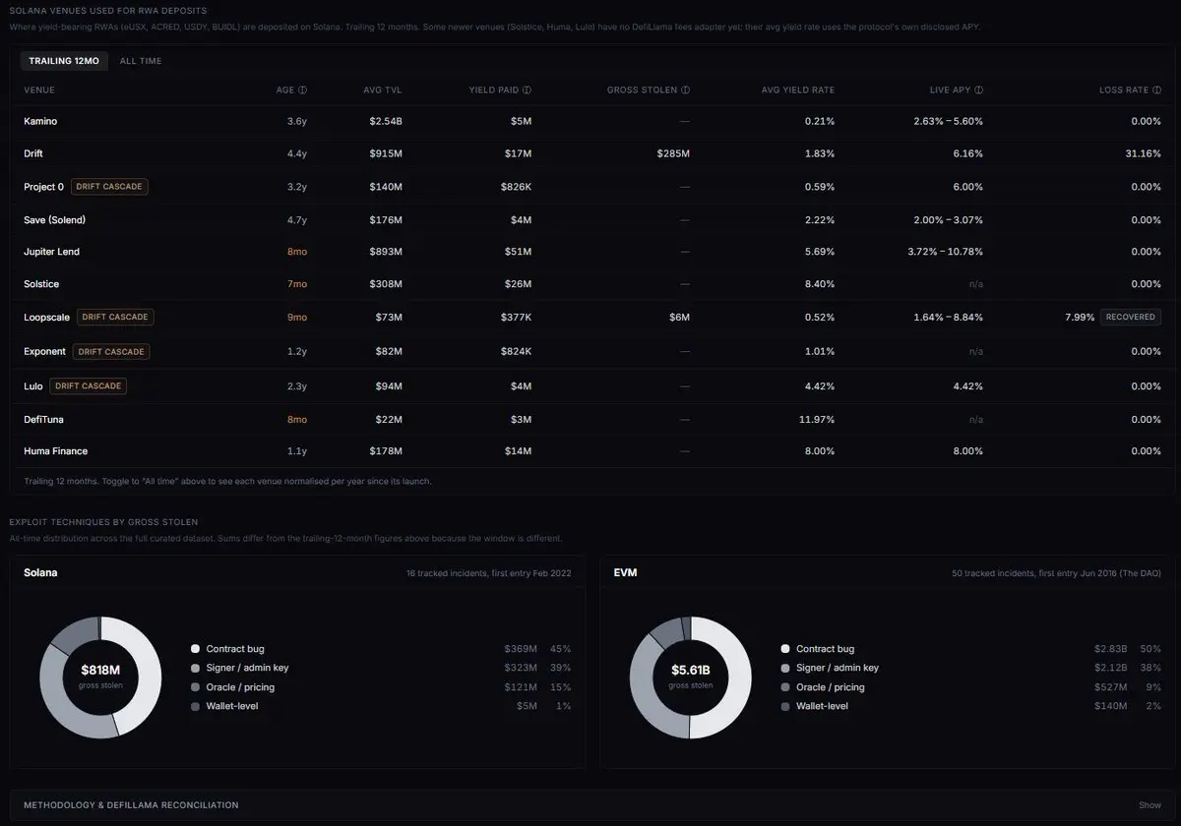
Task: Select the EVM Oracle / pricing legend swatch
Action: point(785,687)
